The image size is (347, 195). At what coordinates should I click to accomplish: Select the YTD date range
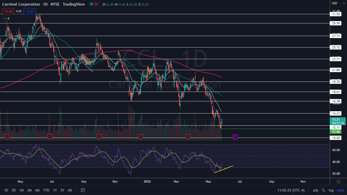[x=46, y=190]
